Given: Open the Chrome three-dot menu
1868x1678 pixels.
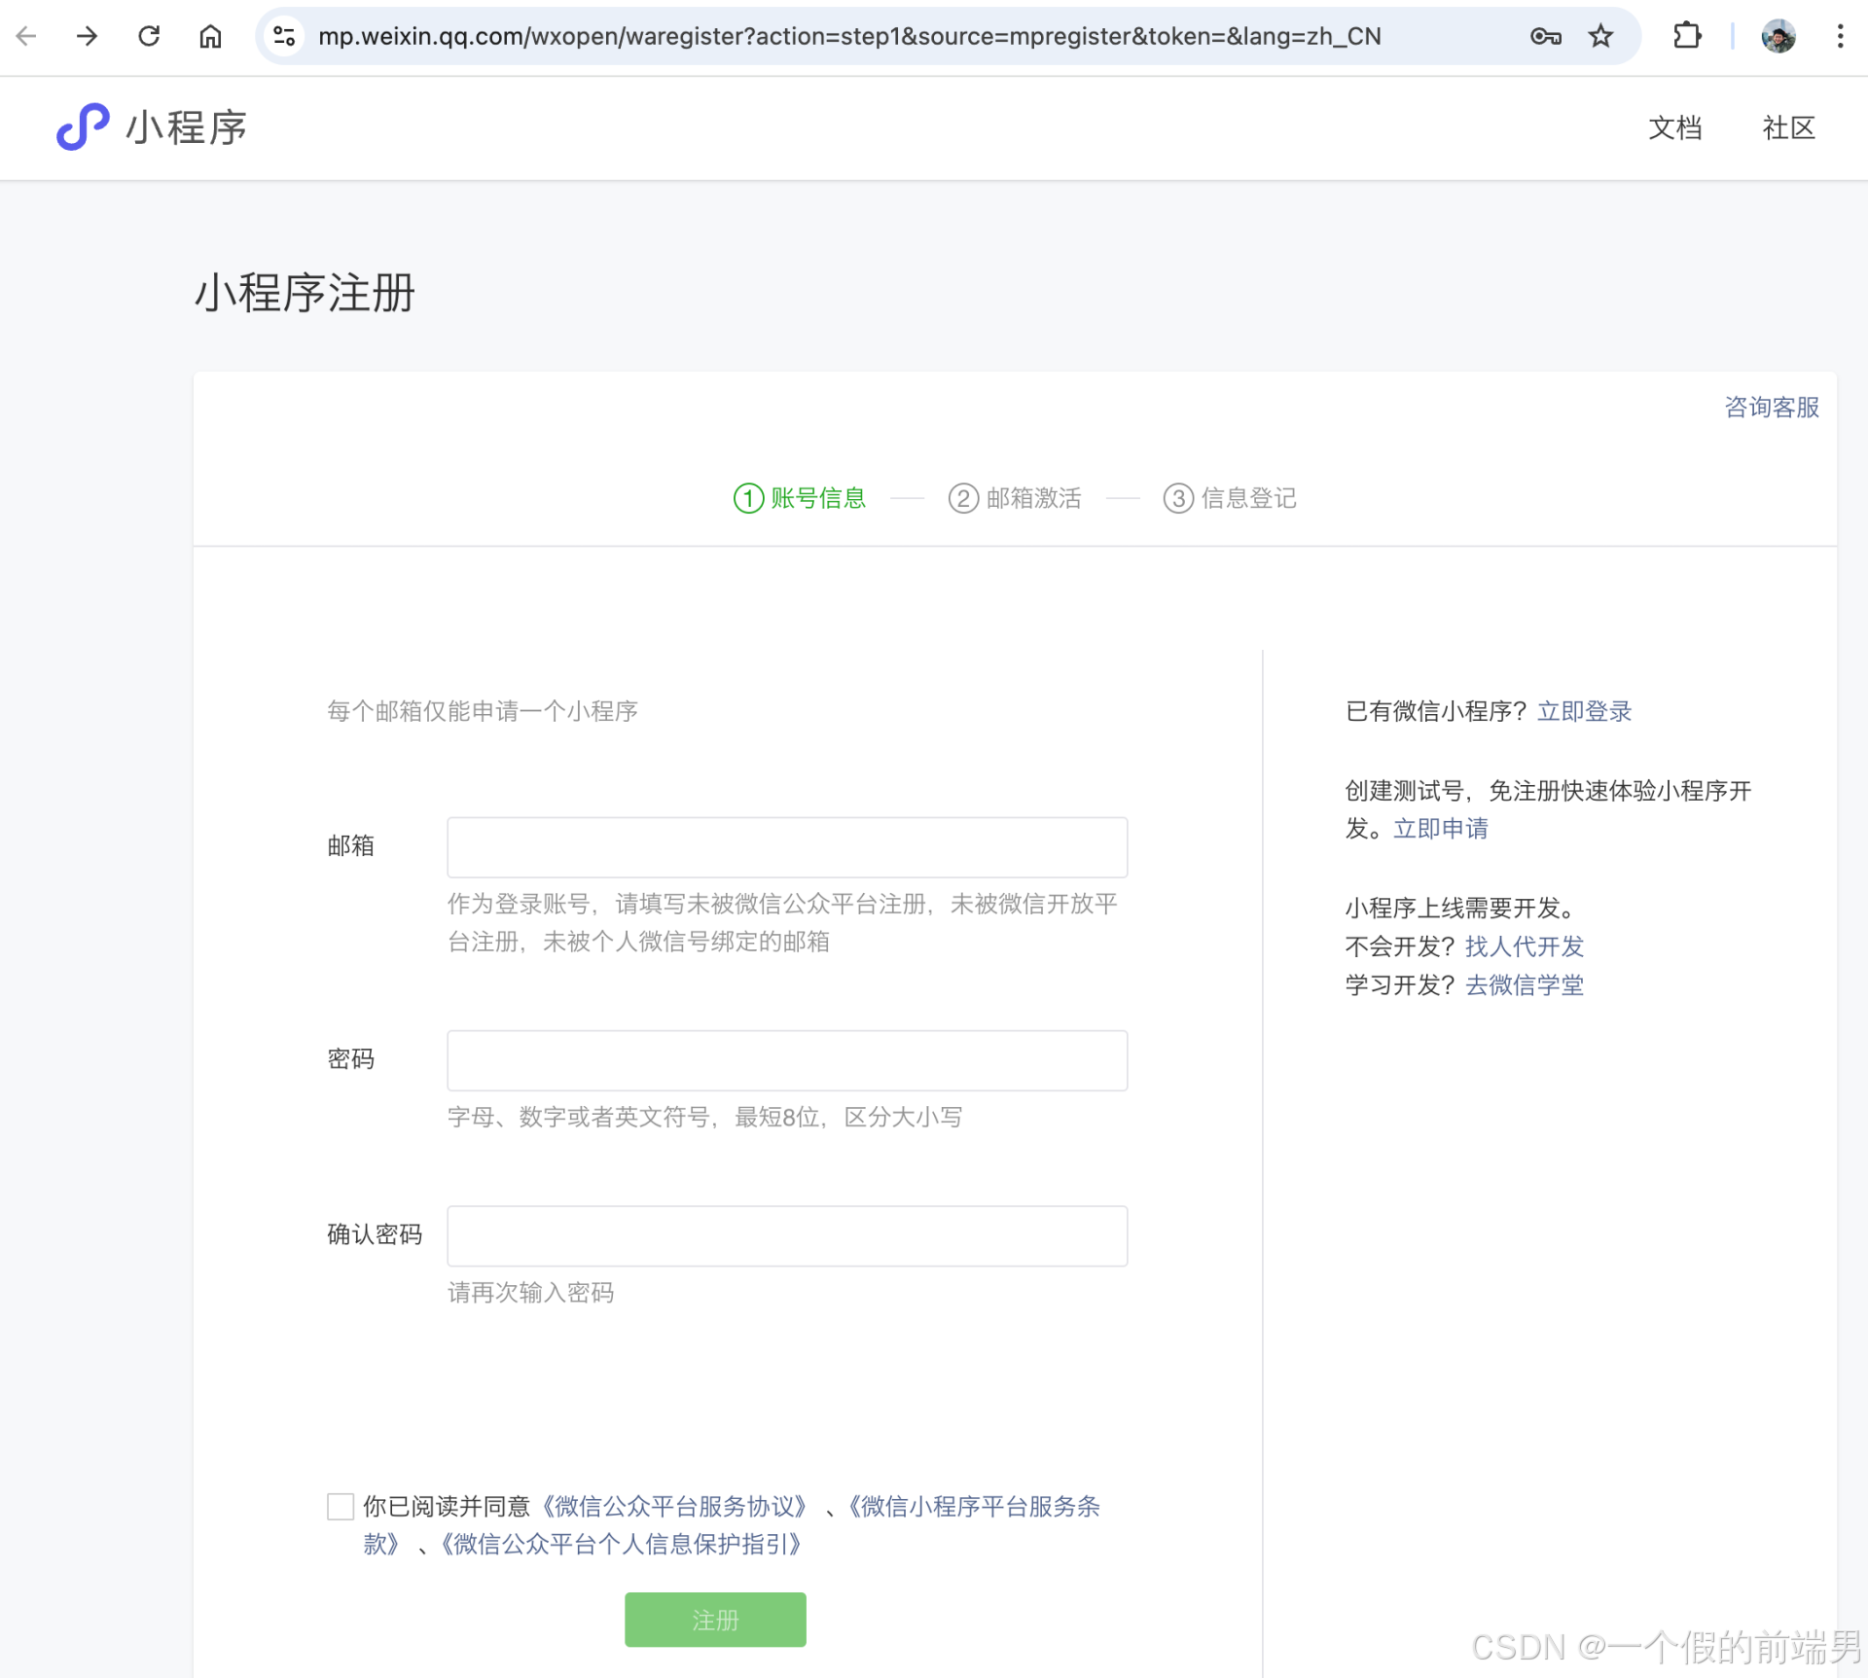Looking at the screenshot, I should click(x=1840, y=36).
